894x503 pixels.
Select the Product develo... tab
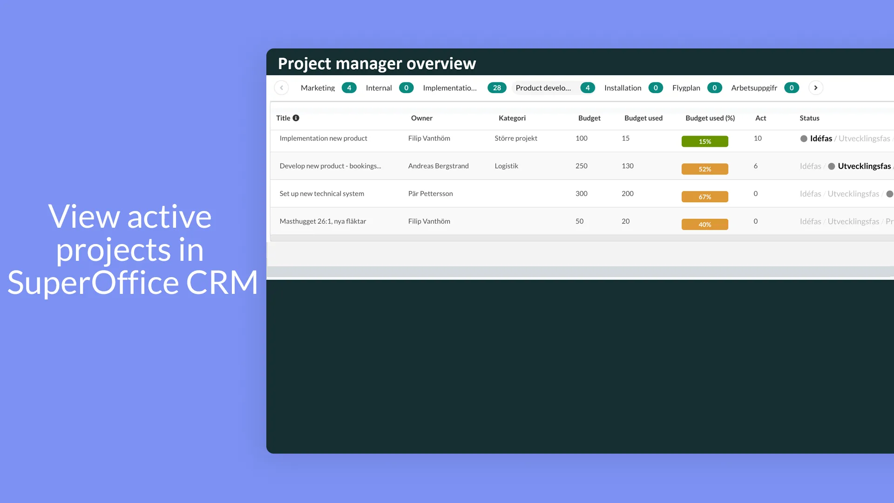point(543,88)
